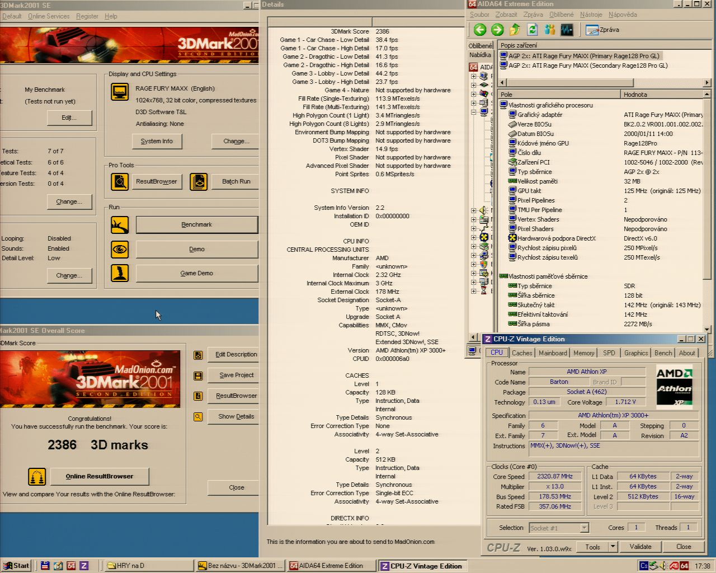Click the Online ResultBrowser icon
Screen dimensions: 716x573
tap(37, 477)
